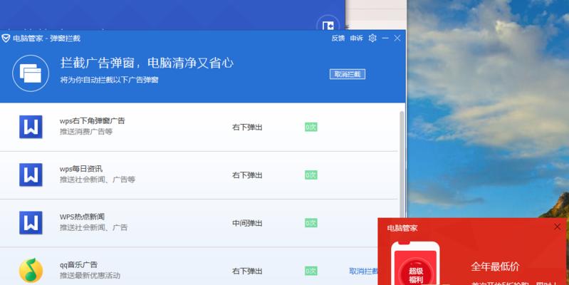The width and height of the screenshot is (569, 285).
Task: Select WPS icon for WPS热点新闻 row
Action: click(x=31, y=222)
